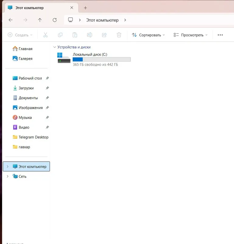Click the forward navigation arrow
The image size is (234, 244).
(x=25, y=20)
